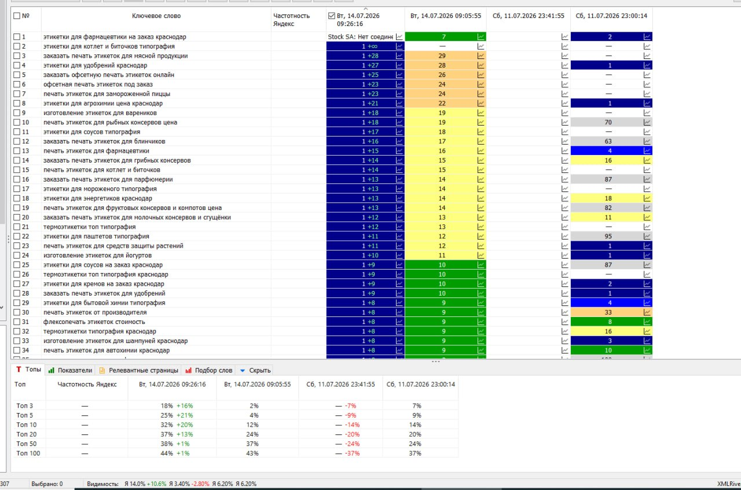Open chart icon in row 28's 09:05:55 column

480,293
